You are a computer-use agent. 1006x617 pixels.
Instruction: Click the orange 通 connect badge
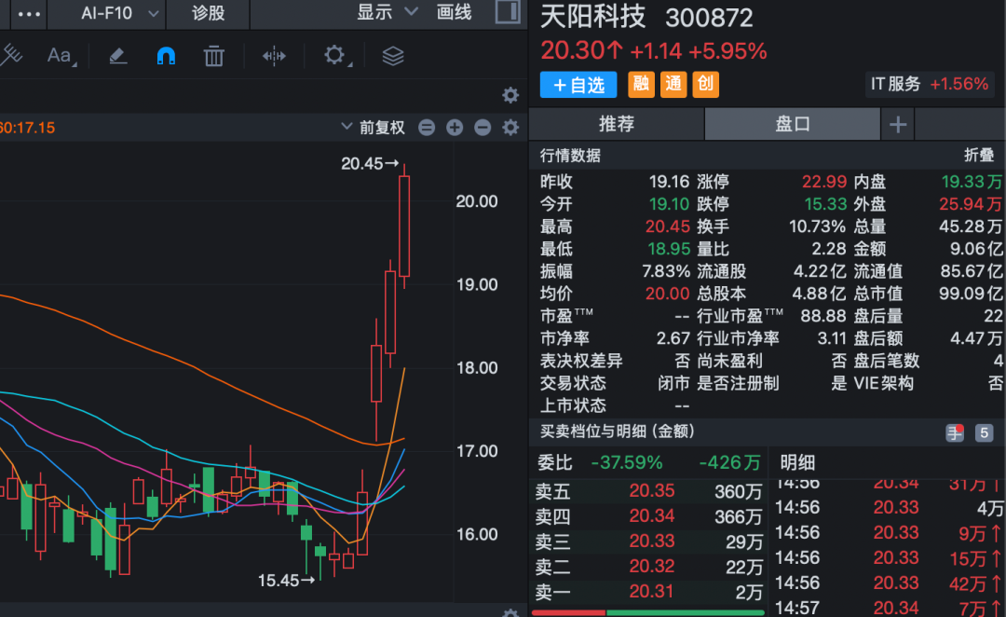[673, 84]
